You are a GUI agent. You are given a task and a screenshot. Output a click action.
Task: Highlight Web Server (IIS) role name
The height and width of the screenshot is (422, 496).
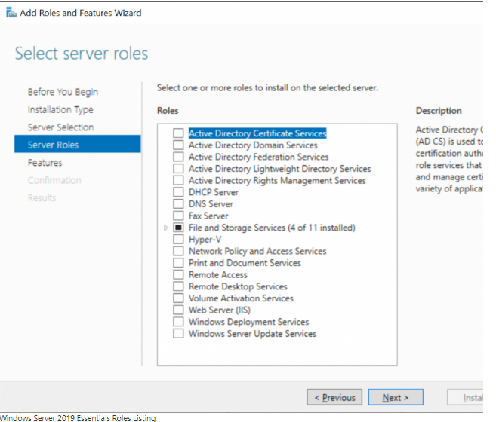(x=220, y=310)
